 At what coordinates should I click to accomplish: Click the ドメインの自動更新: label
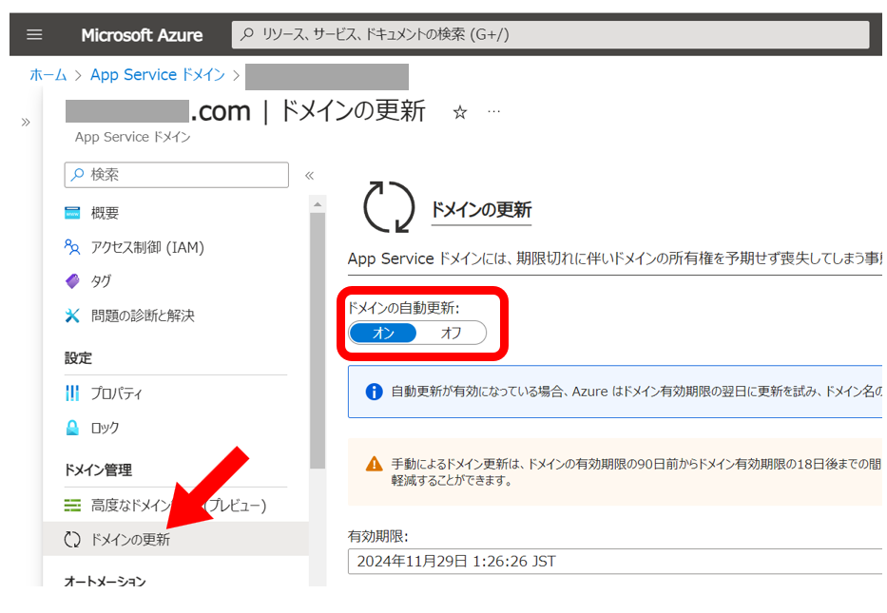pyautogui.click(x=403, y=308)
